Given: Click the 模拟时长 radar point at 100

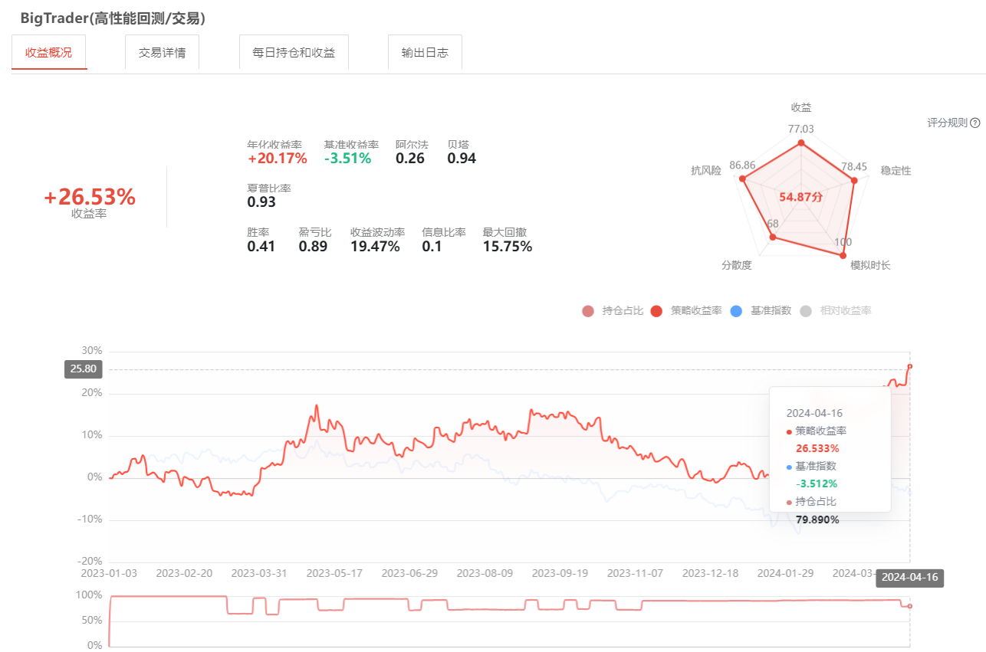Looking at the screenshot, I should coord(843,256).
